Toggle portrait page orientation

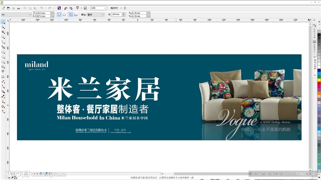tap(59, 14)
